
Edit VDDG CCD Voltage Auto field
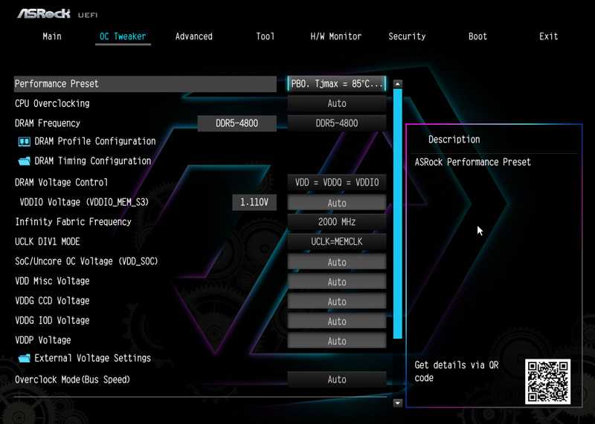(x=337, y=301)
